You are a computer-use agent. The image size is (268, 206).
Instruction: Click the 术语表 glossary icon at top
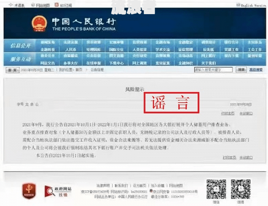[x=11, y=5]
